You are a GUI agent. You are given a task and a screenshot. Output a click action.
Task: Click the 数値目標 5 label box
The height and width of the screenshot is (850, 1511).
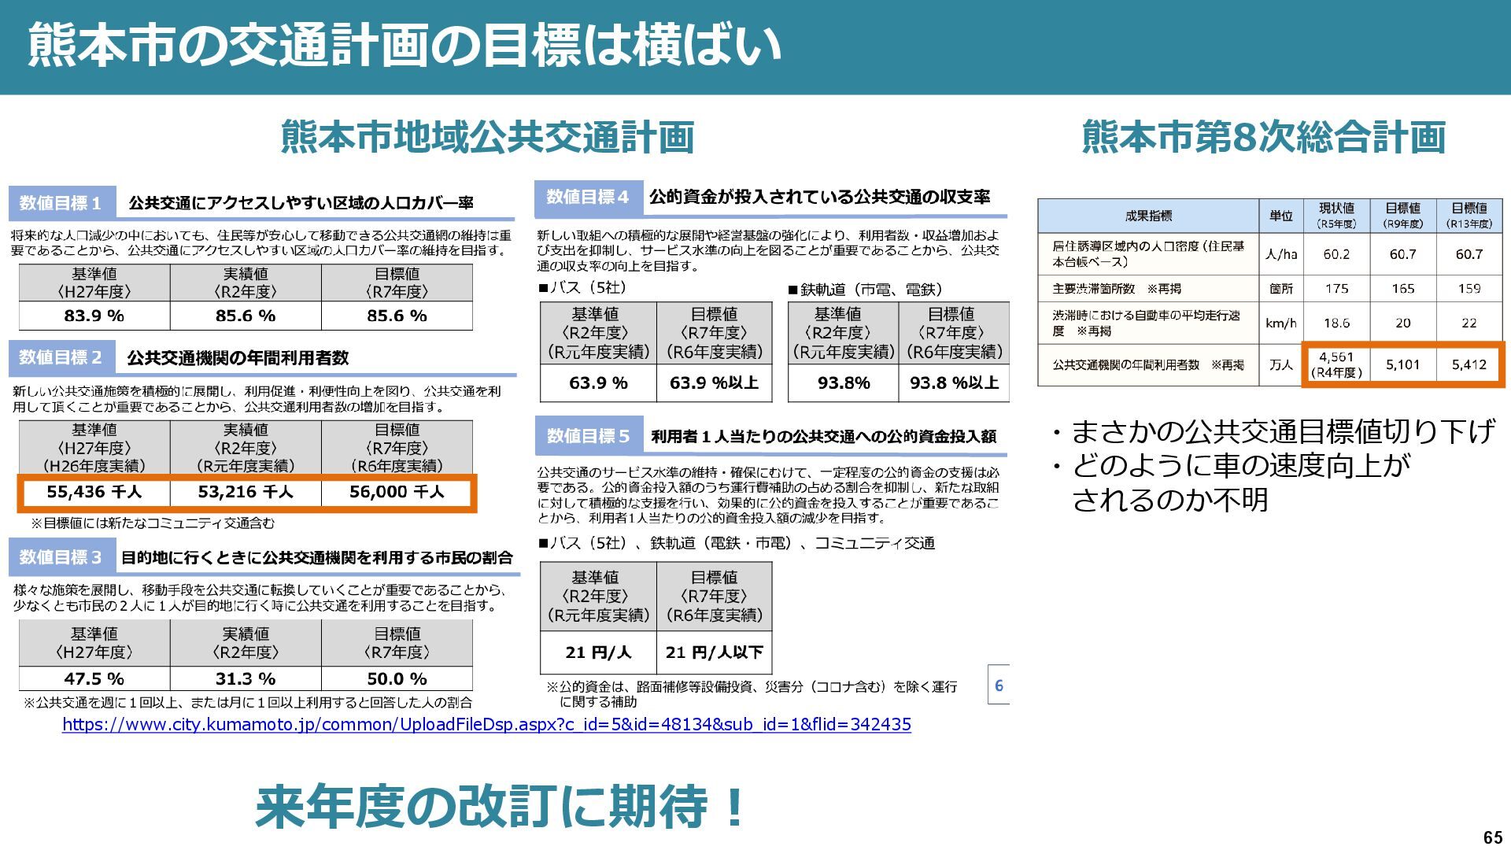pos(589,436)
